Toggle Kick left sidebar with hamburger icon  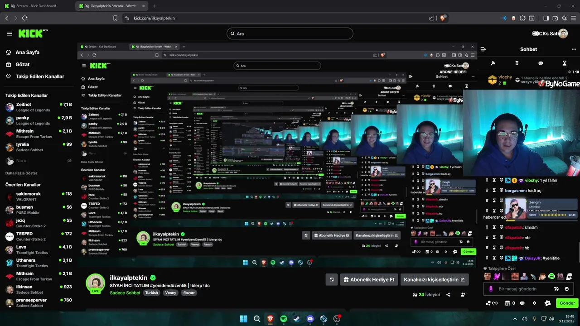click(10, 34)
